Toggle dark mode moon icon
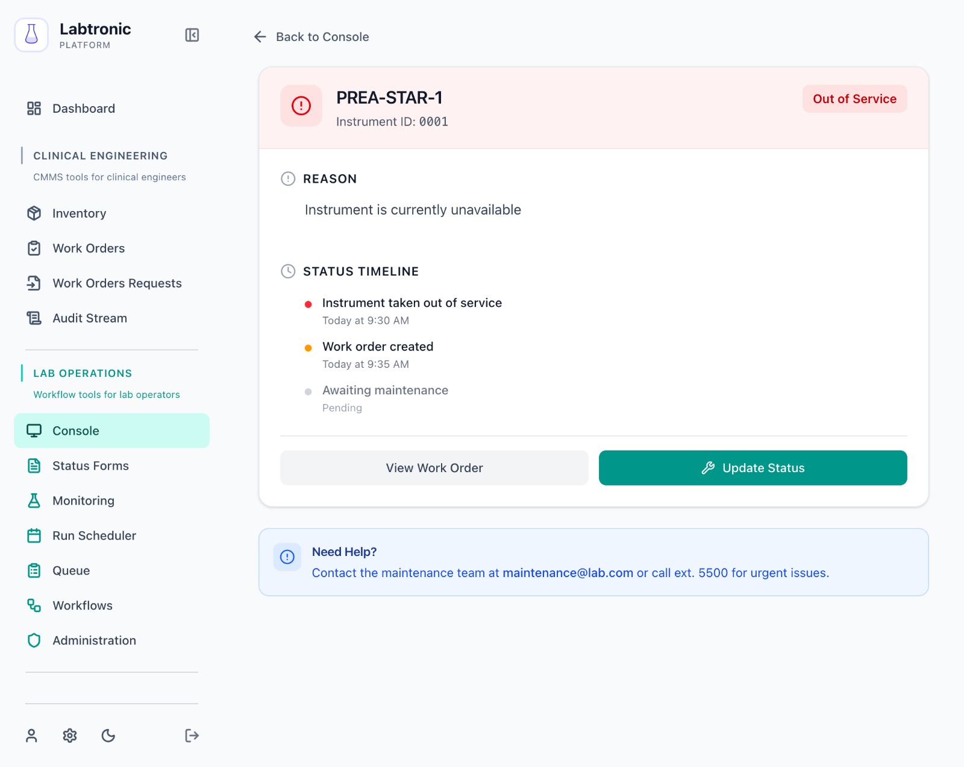964x767 pixels. 108,736
